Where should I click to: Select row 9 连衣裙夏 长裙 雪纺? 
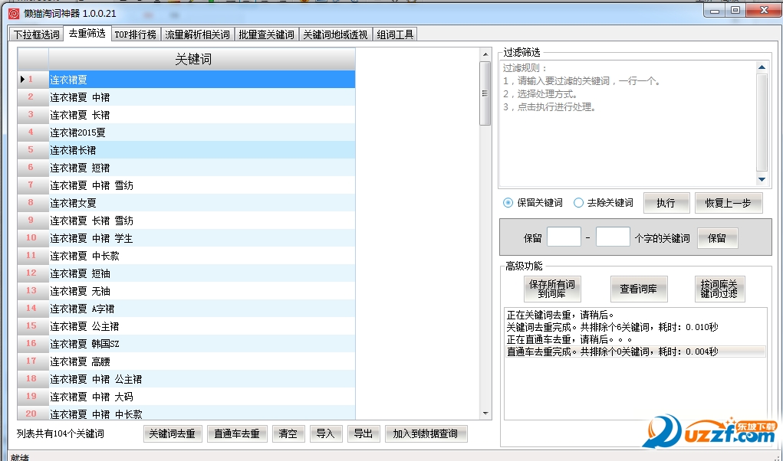(202, 221)
